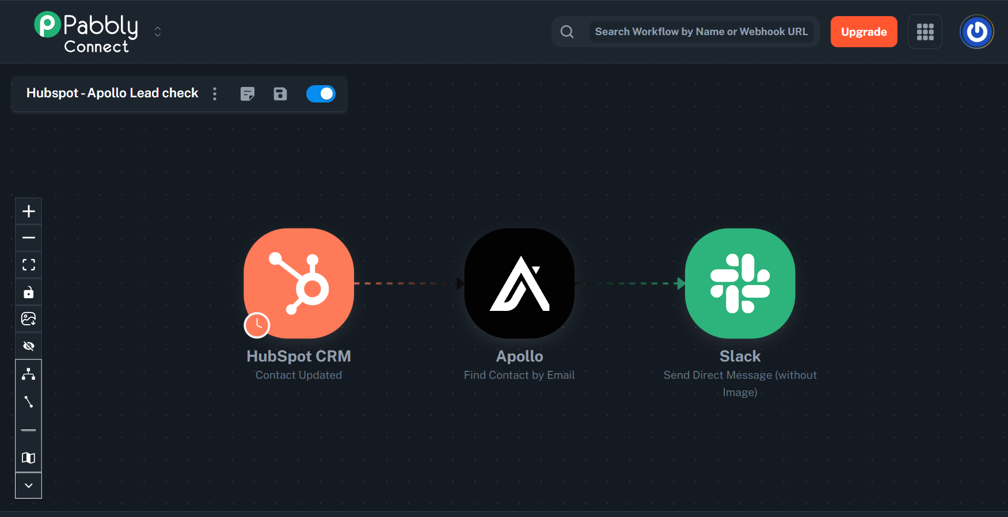Open the workflow three-dot options menu
The image size is (1008, 517).
point(215,94)
